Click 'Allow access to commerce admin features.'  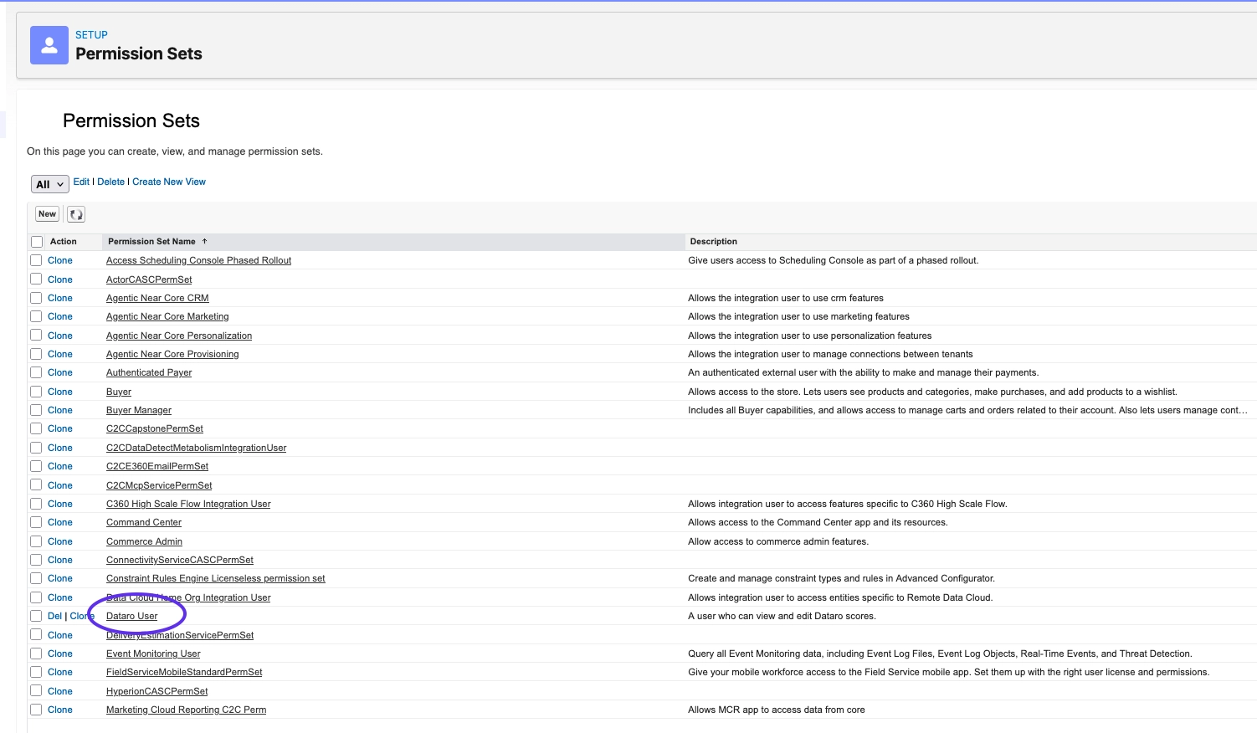pyautogui.click(x=778, y=541)
